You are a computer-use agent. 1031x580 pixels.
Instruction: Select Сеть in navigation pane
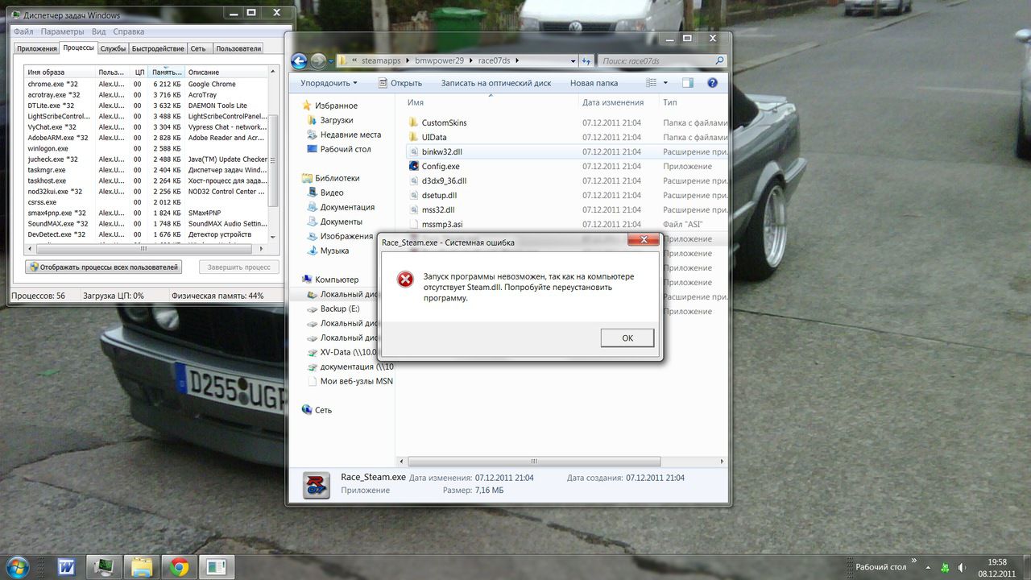[323, 410]
